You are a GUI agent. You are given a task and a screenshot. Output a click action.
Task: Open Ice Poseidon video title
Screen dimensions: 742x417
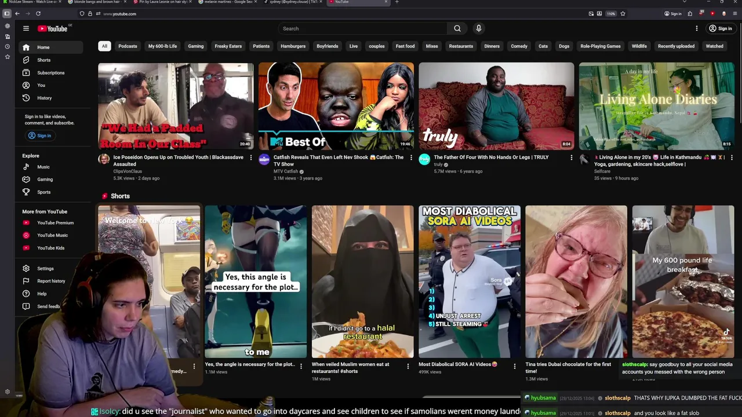[179, 160]
